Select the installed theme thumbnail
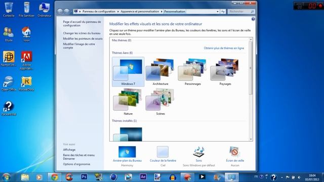This screenshot has height=182, width=324. [x=128, y=134]
